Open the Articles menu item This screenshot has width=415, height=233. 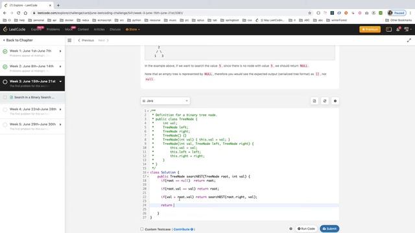pyautogui.click(x=99, y=29)
